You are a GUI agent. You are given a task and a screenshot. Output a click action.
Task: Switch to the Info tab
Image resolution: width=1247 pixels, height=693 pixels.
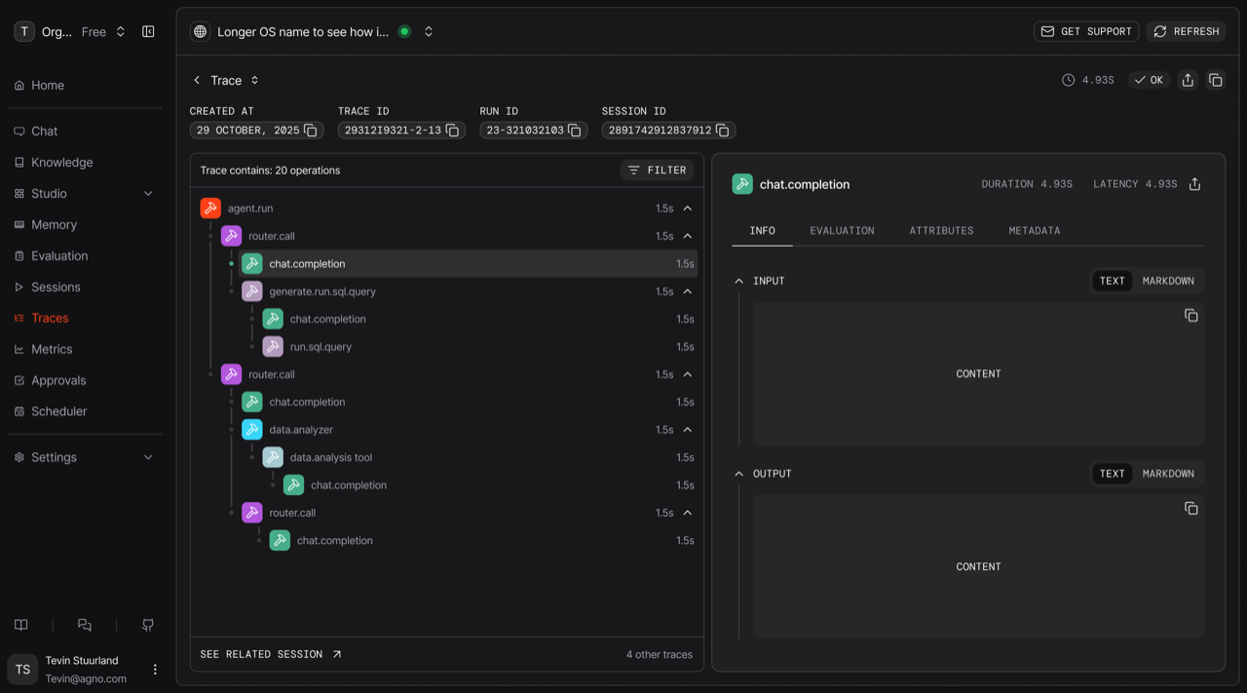[762, 231]
